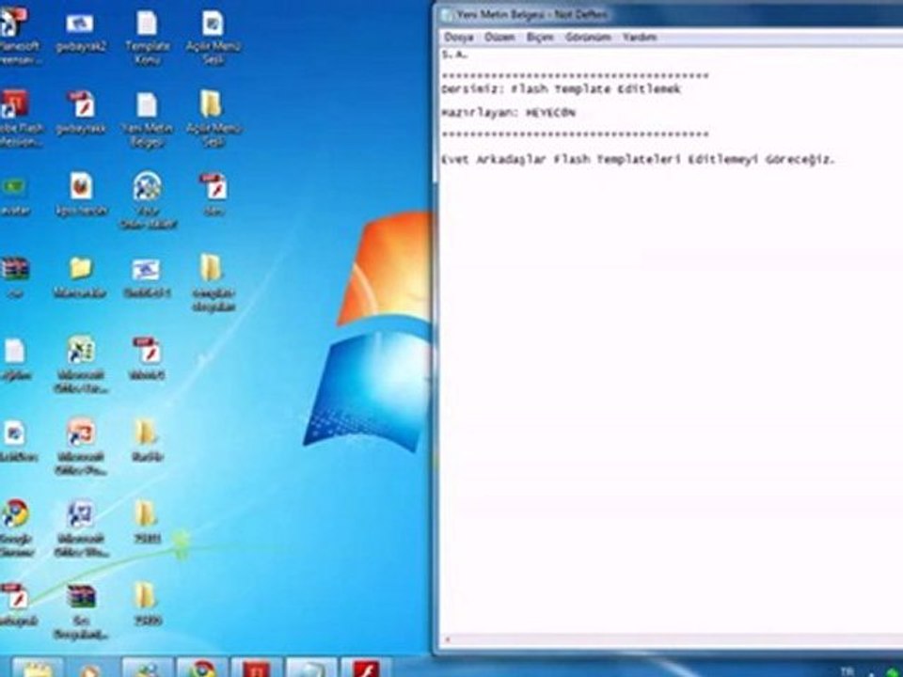Select the Google Chrome desktop shortcut

coord(16,527)
